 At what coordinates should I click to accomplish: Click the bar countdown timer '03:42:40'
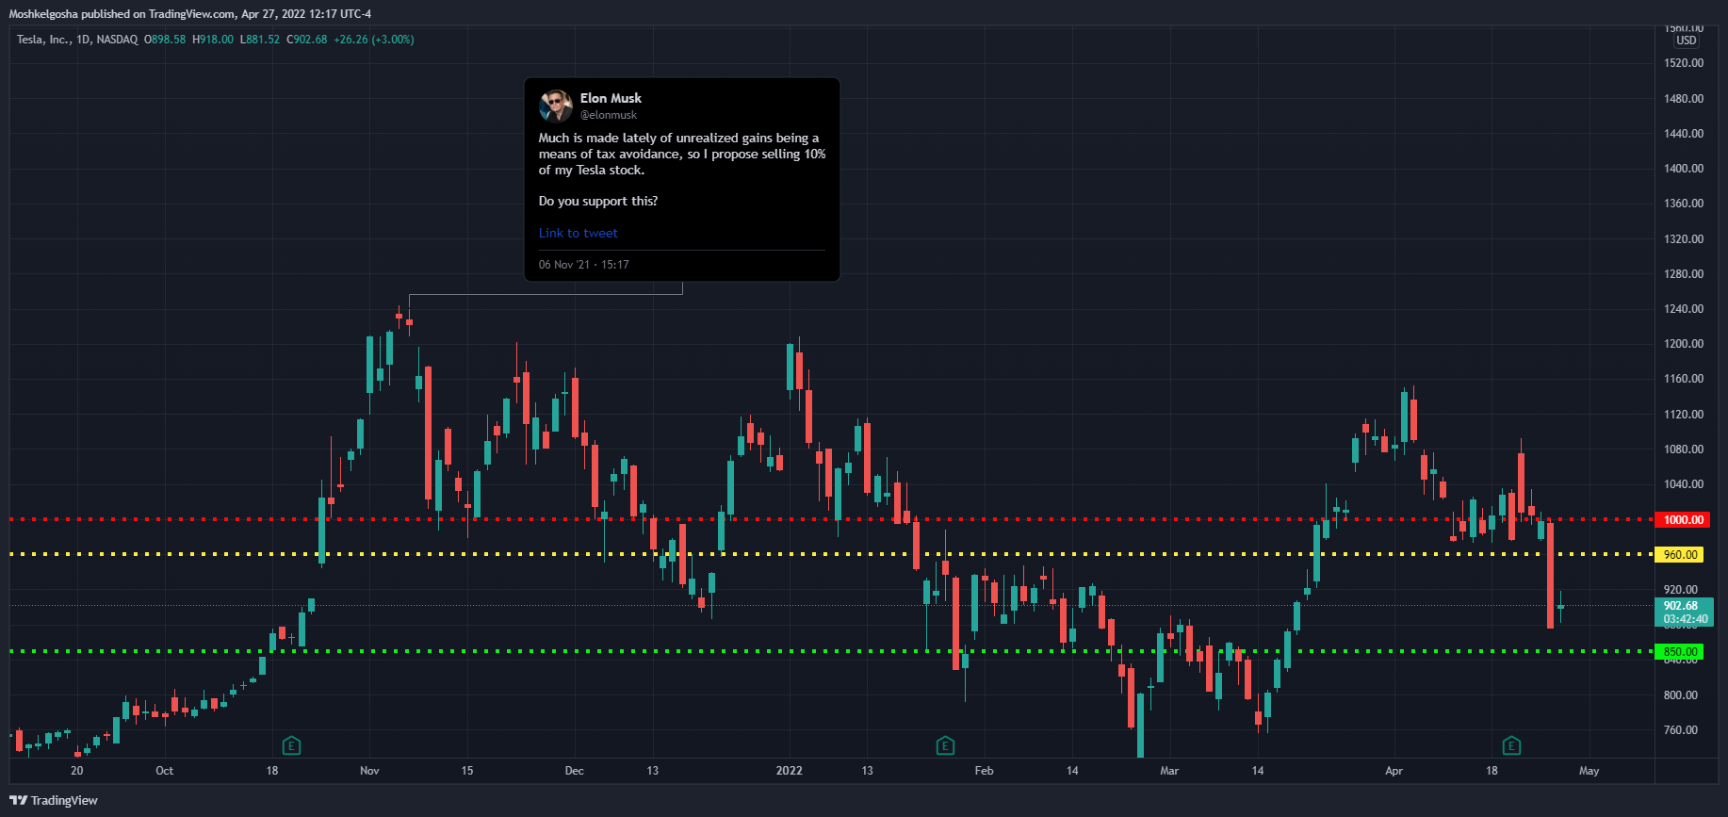point(1685,619)
